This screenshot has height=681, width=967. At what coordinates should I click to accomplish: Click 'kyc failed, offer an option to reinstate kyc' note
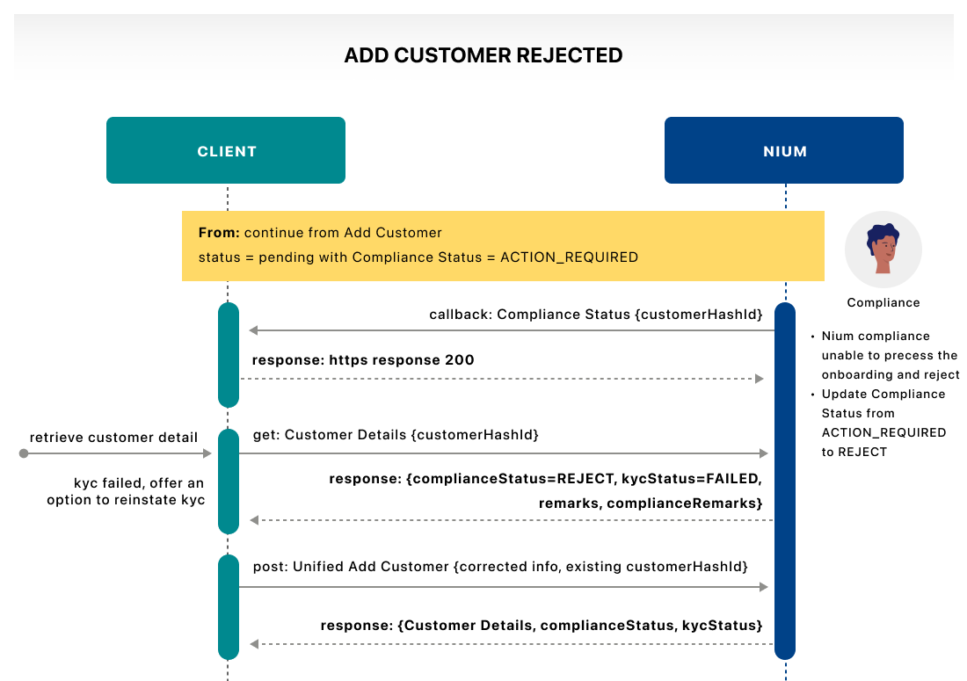tap(126, 491)
